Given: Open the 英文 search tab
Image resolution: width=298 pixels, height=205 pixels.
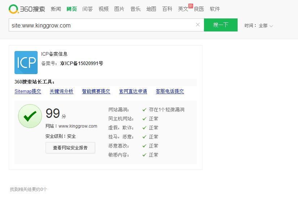Looking at the screenshot, I should click(x=183, y=9).
